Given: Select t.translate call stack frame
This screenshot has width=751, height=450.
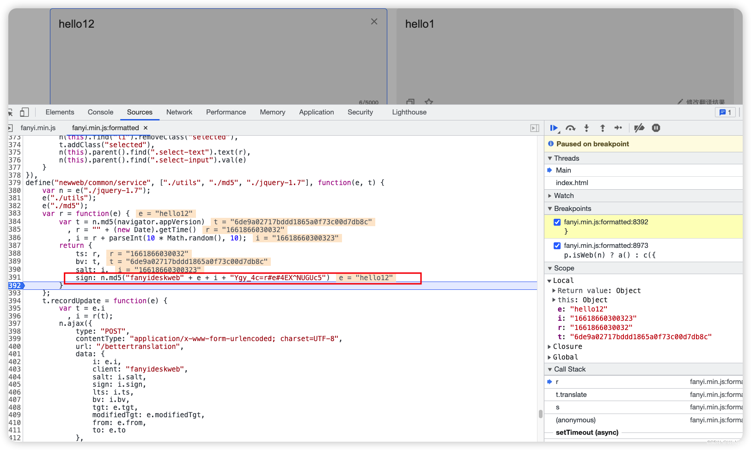Looking at the screenshot, I should pyautogui.click(x=643, y=395).
